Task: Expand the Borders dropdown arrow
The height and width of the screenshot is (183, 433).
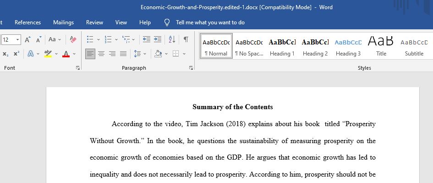Action: pos(184,54)
